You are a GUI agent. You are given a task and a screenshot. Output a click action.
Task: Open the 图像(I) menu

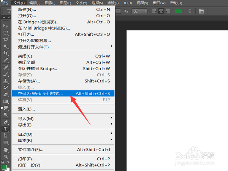coord(50,3)
